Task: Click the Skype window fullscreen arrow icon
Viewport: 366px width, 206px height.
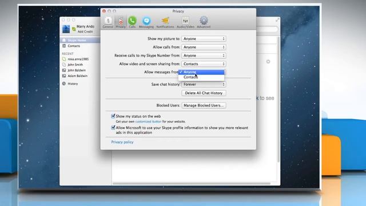Action: click(277, 21)
